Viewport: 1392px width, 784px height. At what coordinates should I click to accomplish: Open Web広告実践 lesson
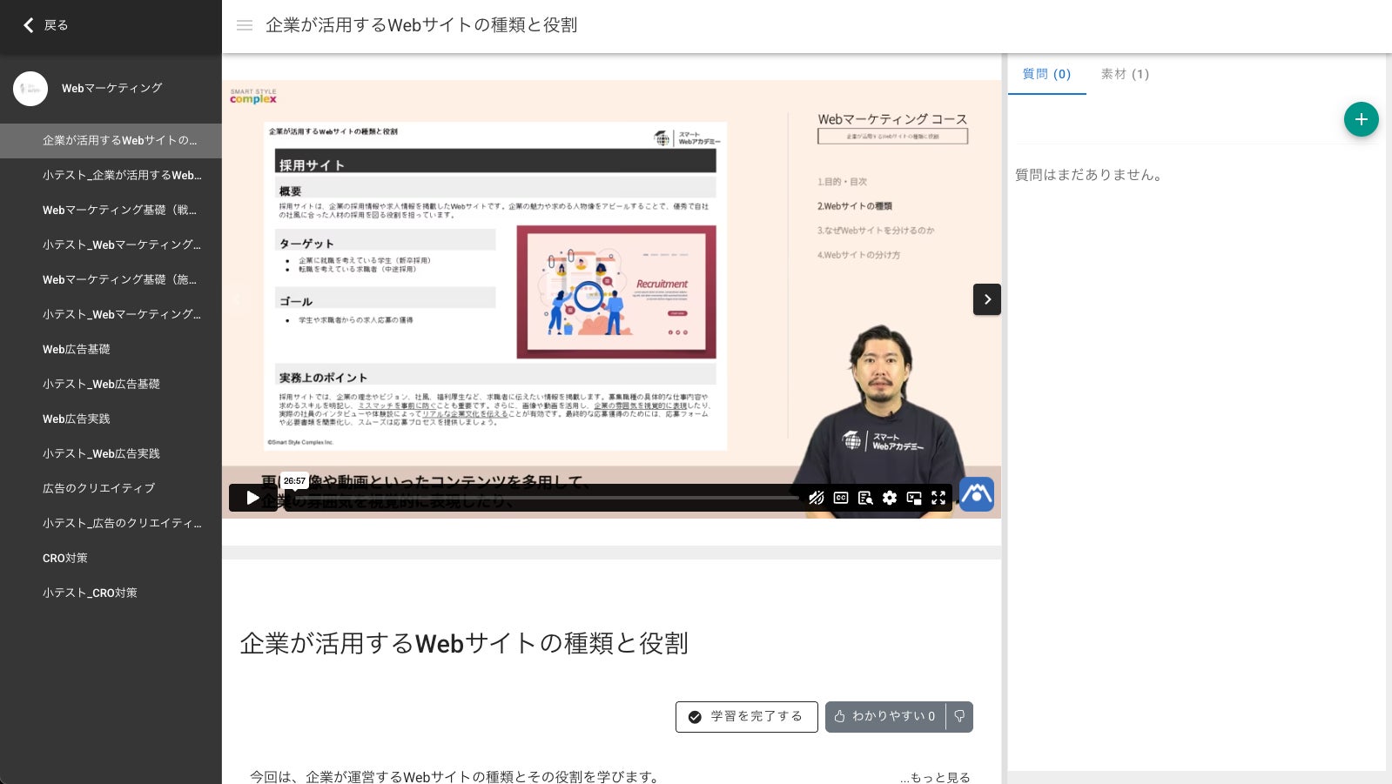click(x=111, y=419)
